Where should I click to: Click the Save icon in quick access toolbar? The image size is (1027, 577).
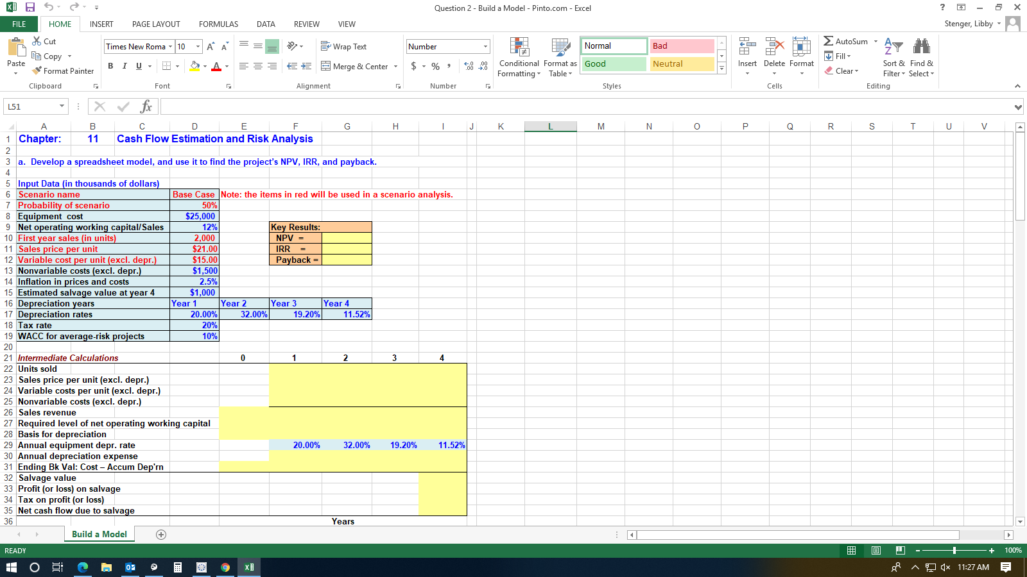tap(30, 7)
